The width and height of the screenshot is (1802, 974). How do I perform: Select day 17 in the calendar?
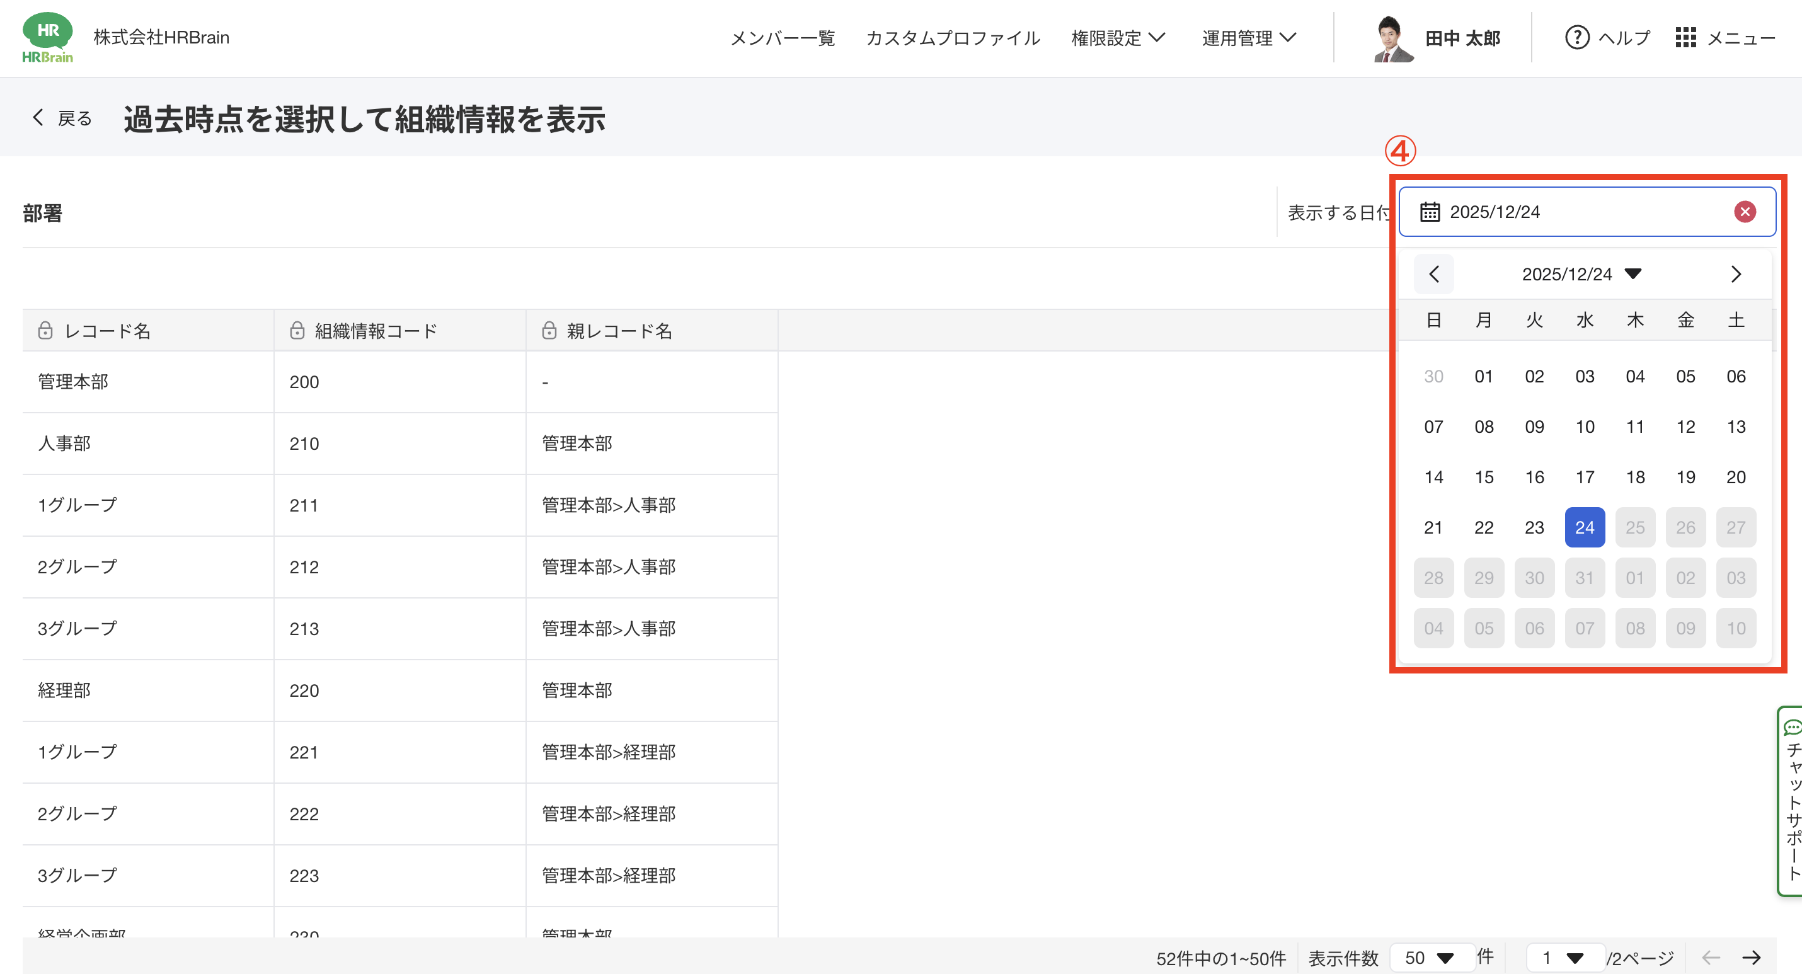[1585, 477]
